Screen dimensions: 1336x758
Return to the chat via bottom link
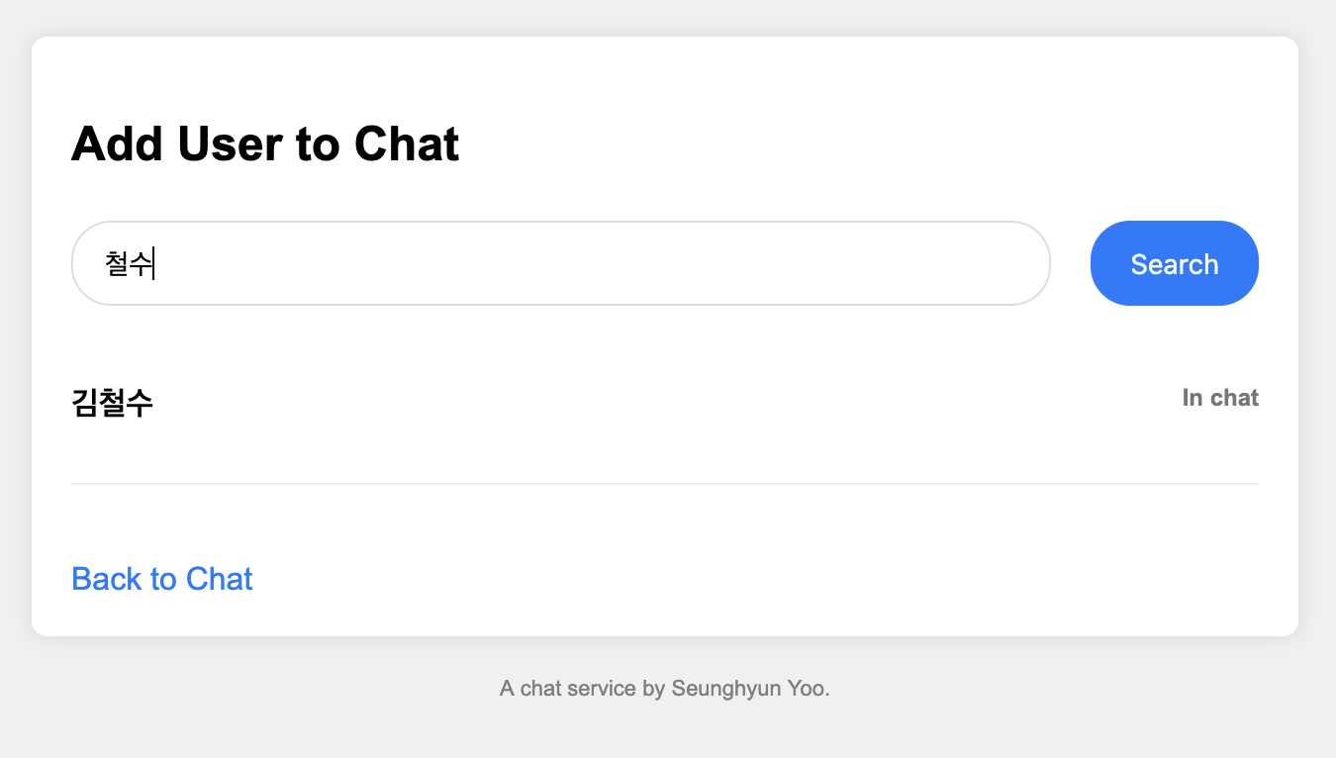pos(162,579)
